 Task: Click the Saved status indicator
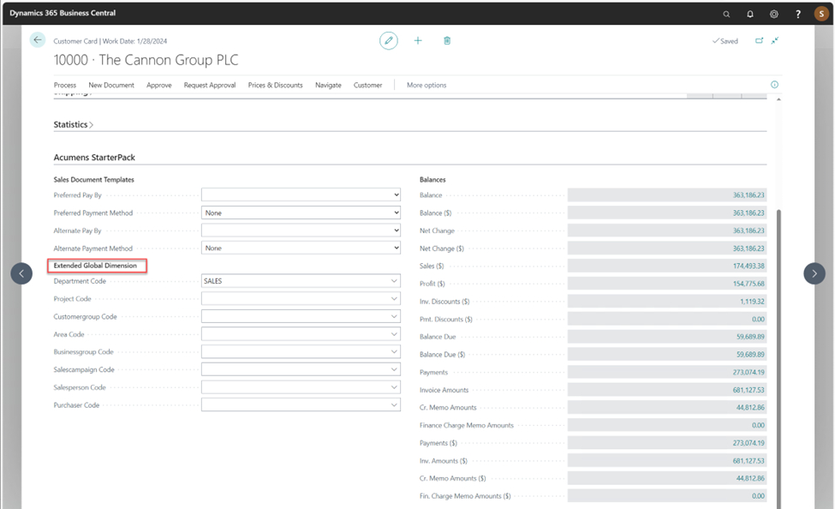point(725,41)
